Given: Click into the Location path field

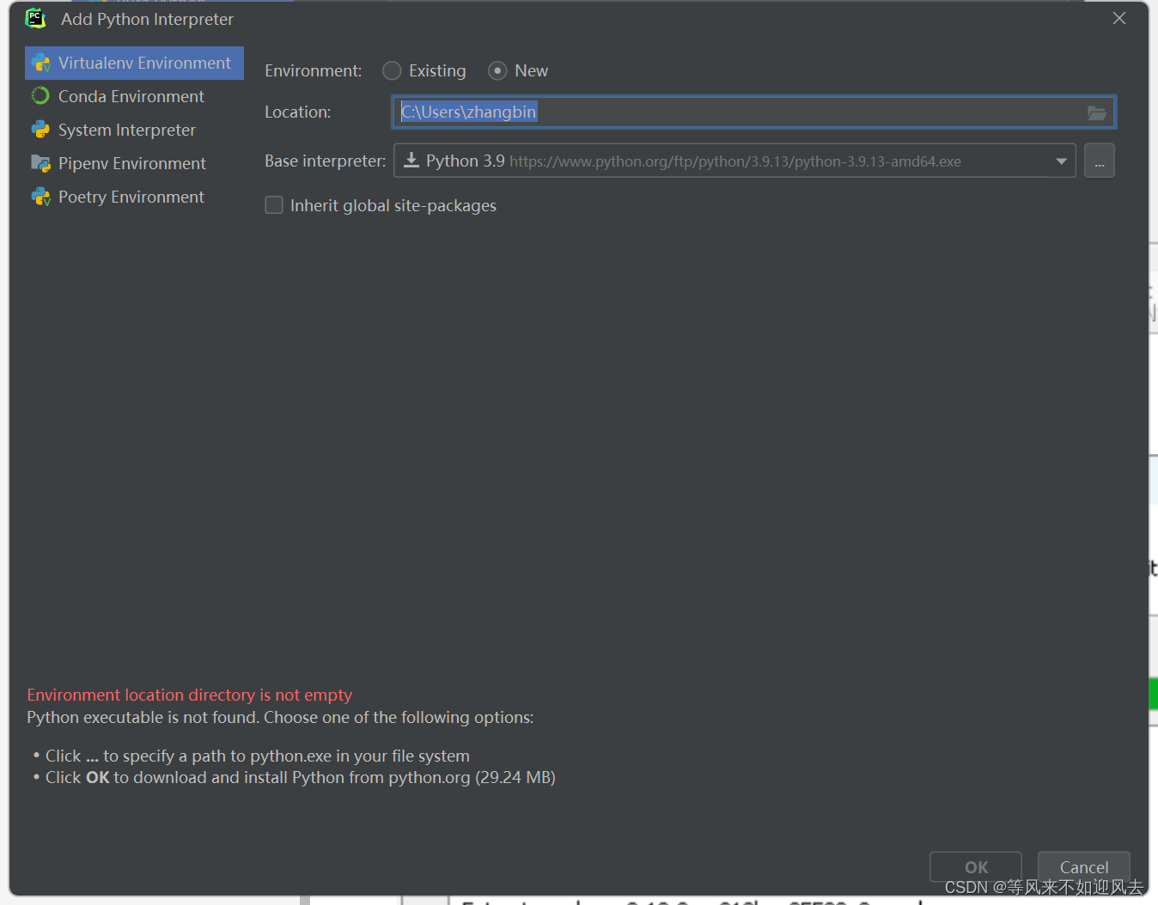Looking at the screenshot, I should [x=754, y=112].
